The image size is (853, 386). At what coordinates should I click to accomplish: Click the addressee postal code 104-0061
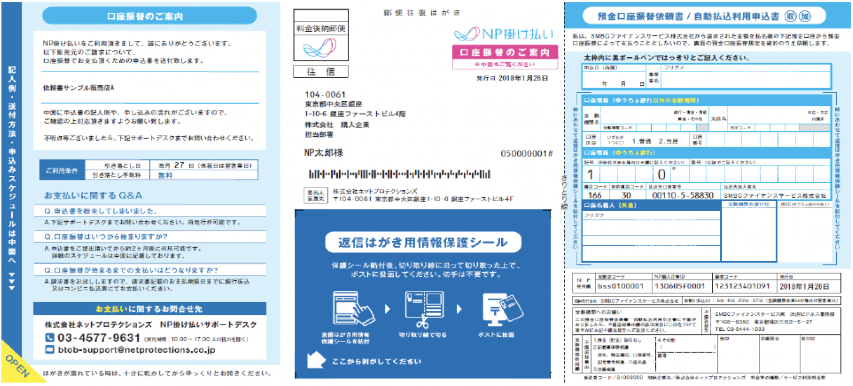(325, 95)
